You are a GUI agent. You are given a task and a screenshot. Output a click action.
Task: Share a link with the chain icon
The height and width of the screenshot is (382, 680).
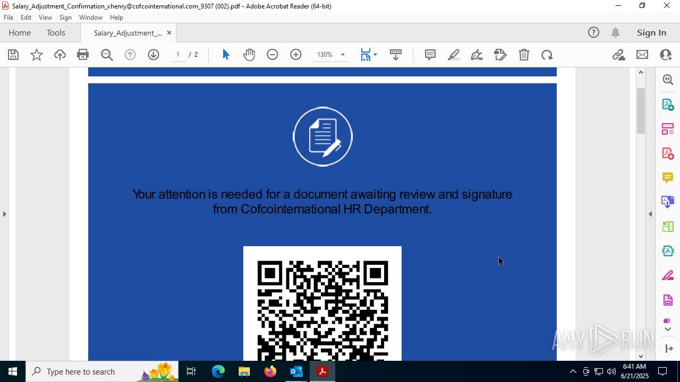(619, 55)
